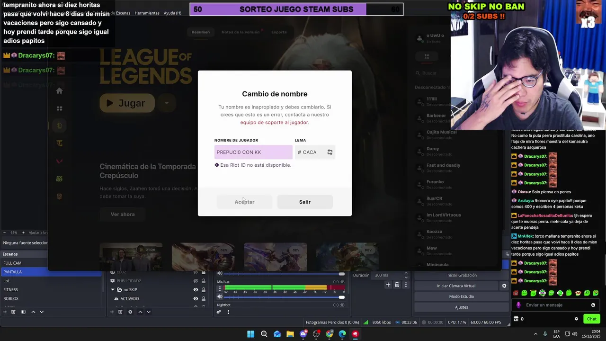The width and height of the screenshot is (606, 341).
Task: Add a new scene in Escenas panel
Action: coord(5,312)
